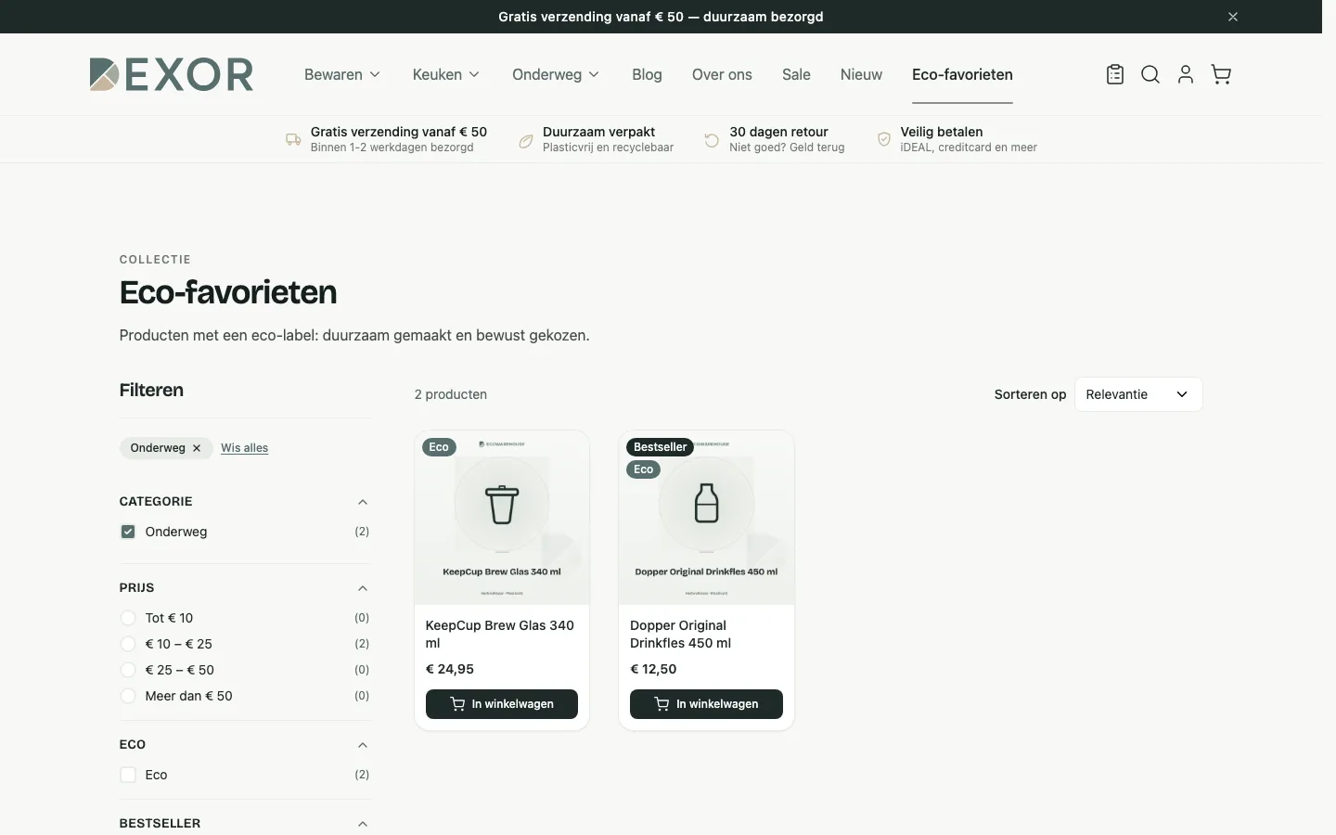Close the free shipping announcement bar

click(1233, 17)
